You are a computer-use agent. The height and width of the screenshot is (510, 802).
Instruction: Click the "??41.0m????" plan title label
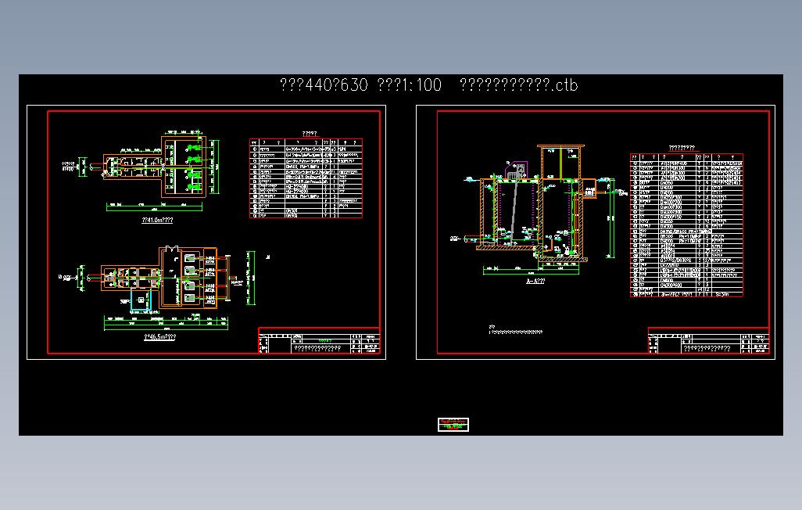point(157,220)
